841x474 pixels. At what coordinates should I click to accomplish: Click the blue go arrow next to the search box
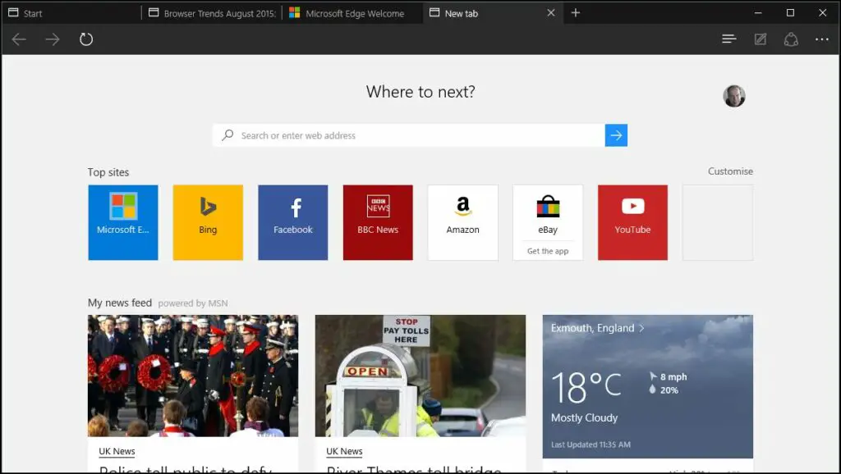click(x=616, y=135)
